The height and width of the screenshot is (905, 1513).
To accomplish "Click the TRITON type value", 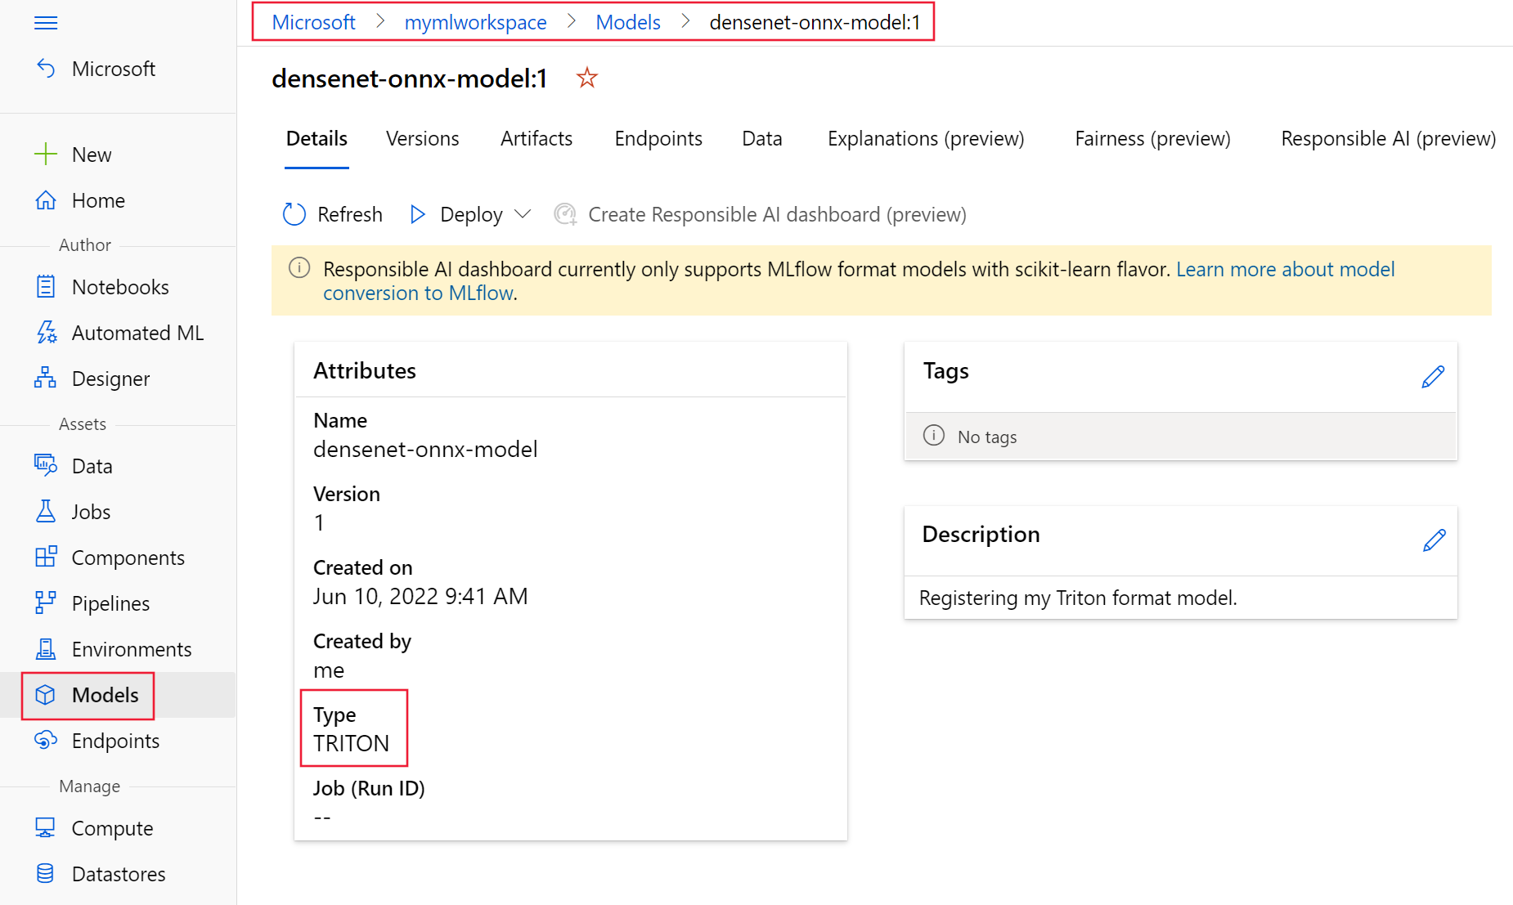I will point(351,743).
